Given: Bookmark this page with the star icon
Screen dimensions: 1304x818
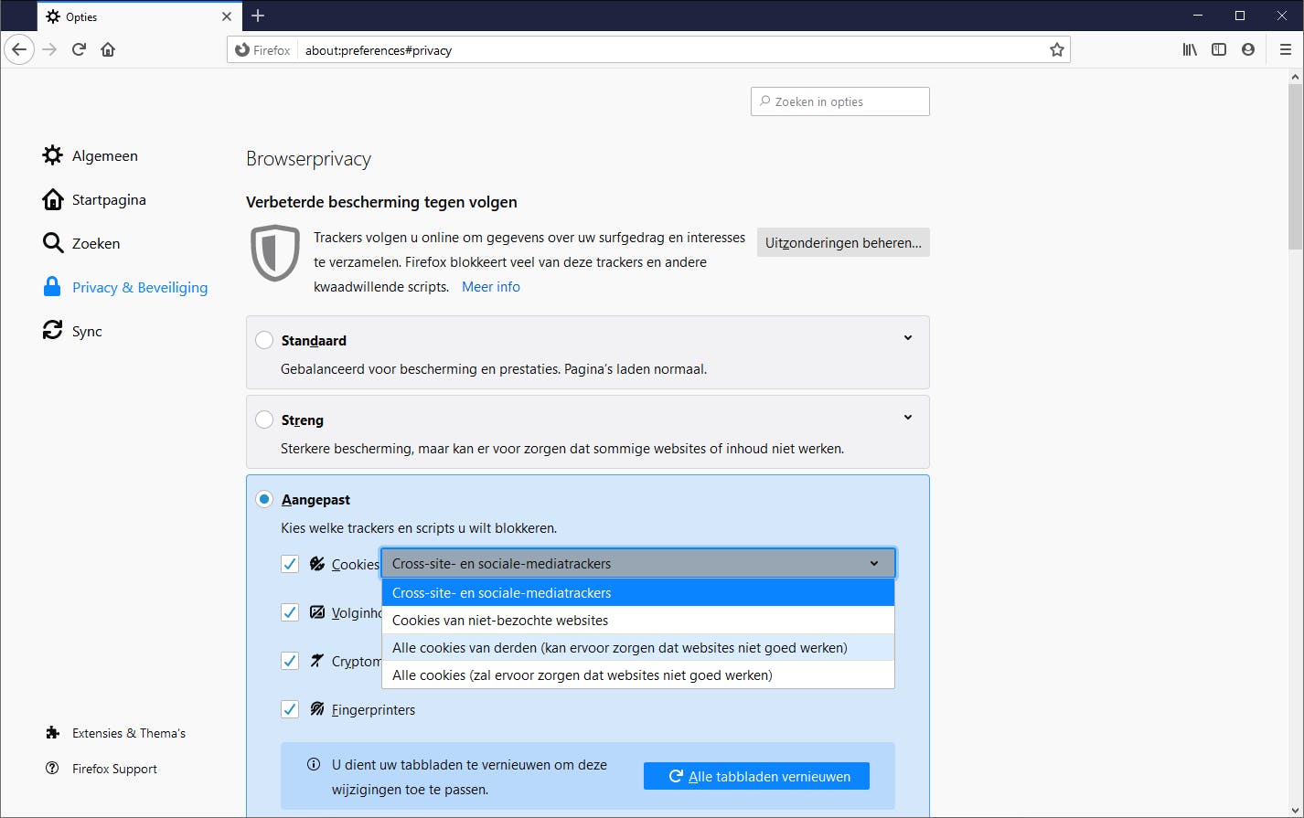Looking at the screenshot, I should tap(1057, 50).
